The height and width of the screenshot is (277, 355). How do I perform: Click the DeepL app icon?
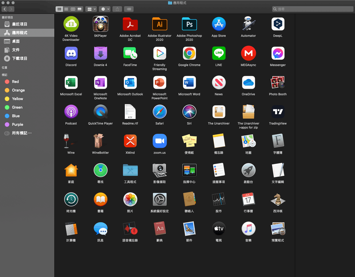click(278, 24)
